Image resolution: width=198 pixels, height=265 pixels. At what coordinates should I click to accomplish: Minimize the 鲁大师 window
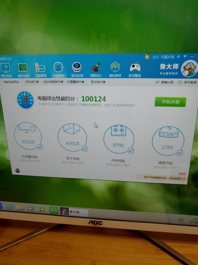tap(192, 56)
